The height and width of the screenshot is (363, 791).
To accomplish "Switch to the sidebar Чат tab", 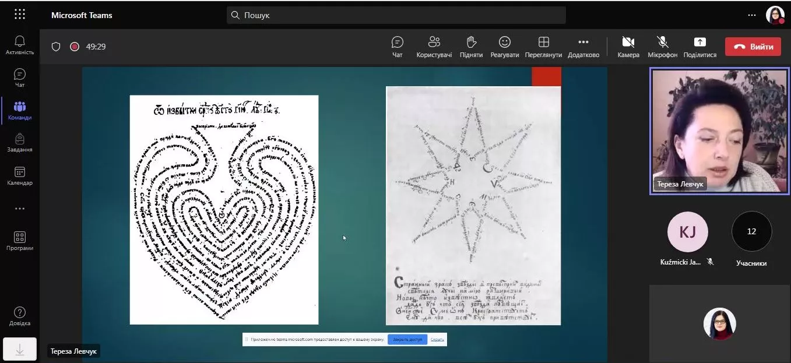I will pyautogui.click(x=20, y=77).
